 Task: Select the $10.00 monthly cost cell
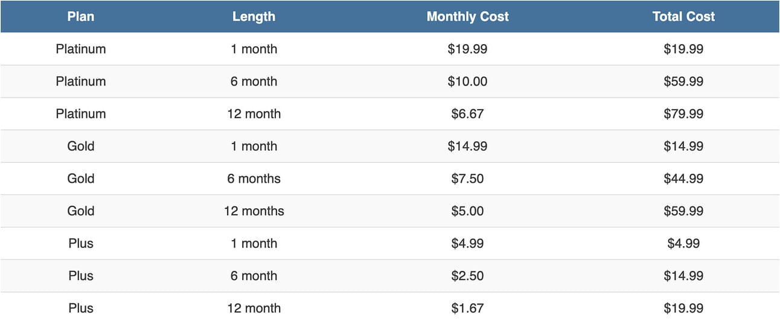[x=467, y=81]
